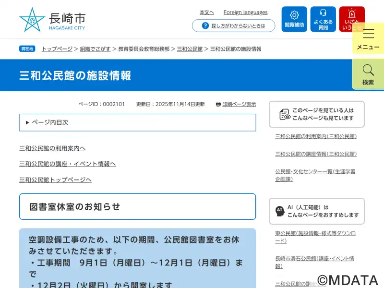The width and height of the screenshot is (384, 288).
Task: Open 三和公民館の利用案内へ link
Action: click(x=52, y=148)
